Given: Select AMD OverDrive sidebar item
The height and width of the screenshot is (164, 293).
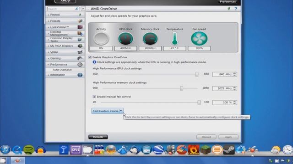Looking at the screenshot, I should click(x=62, y=70).
